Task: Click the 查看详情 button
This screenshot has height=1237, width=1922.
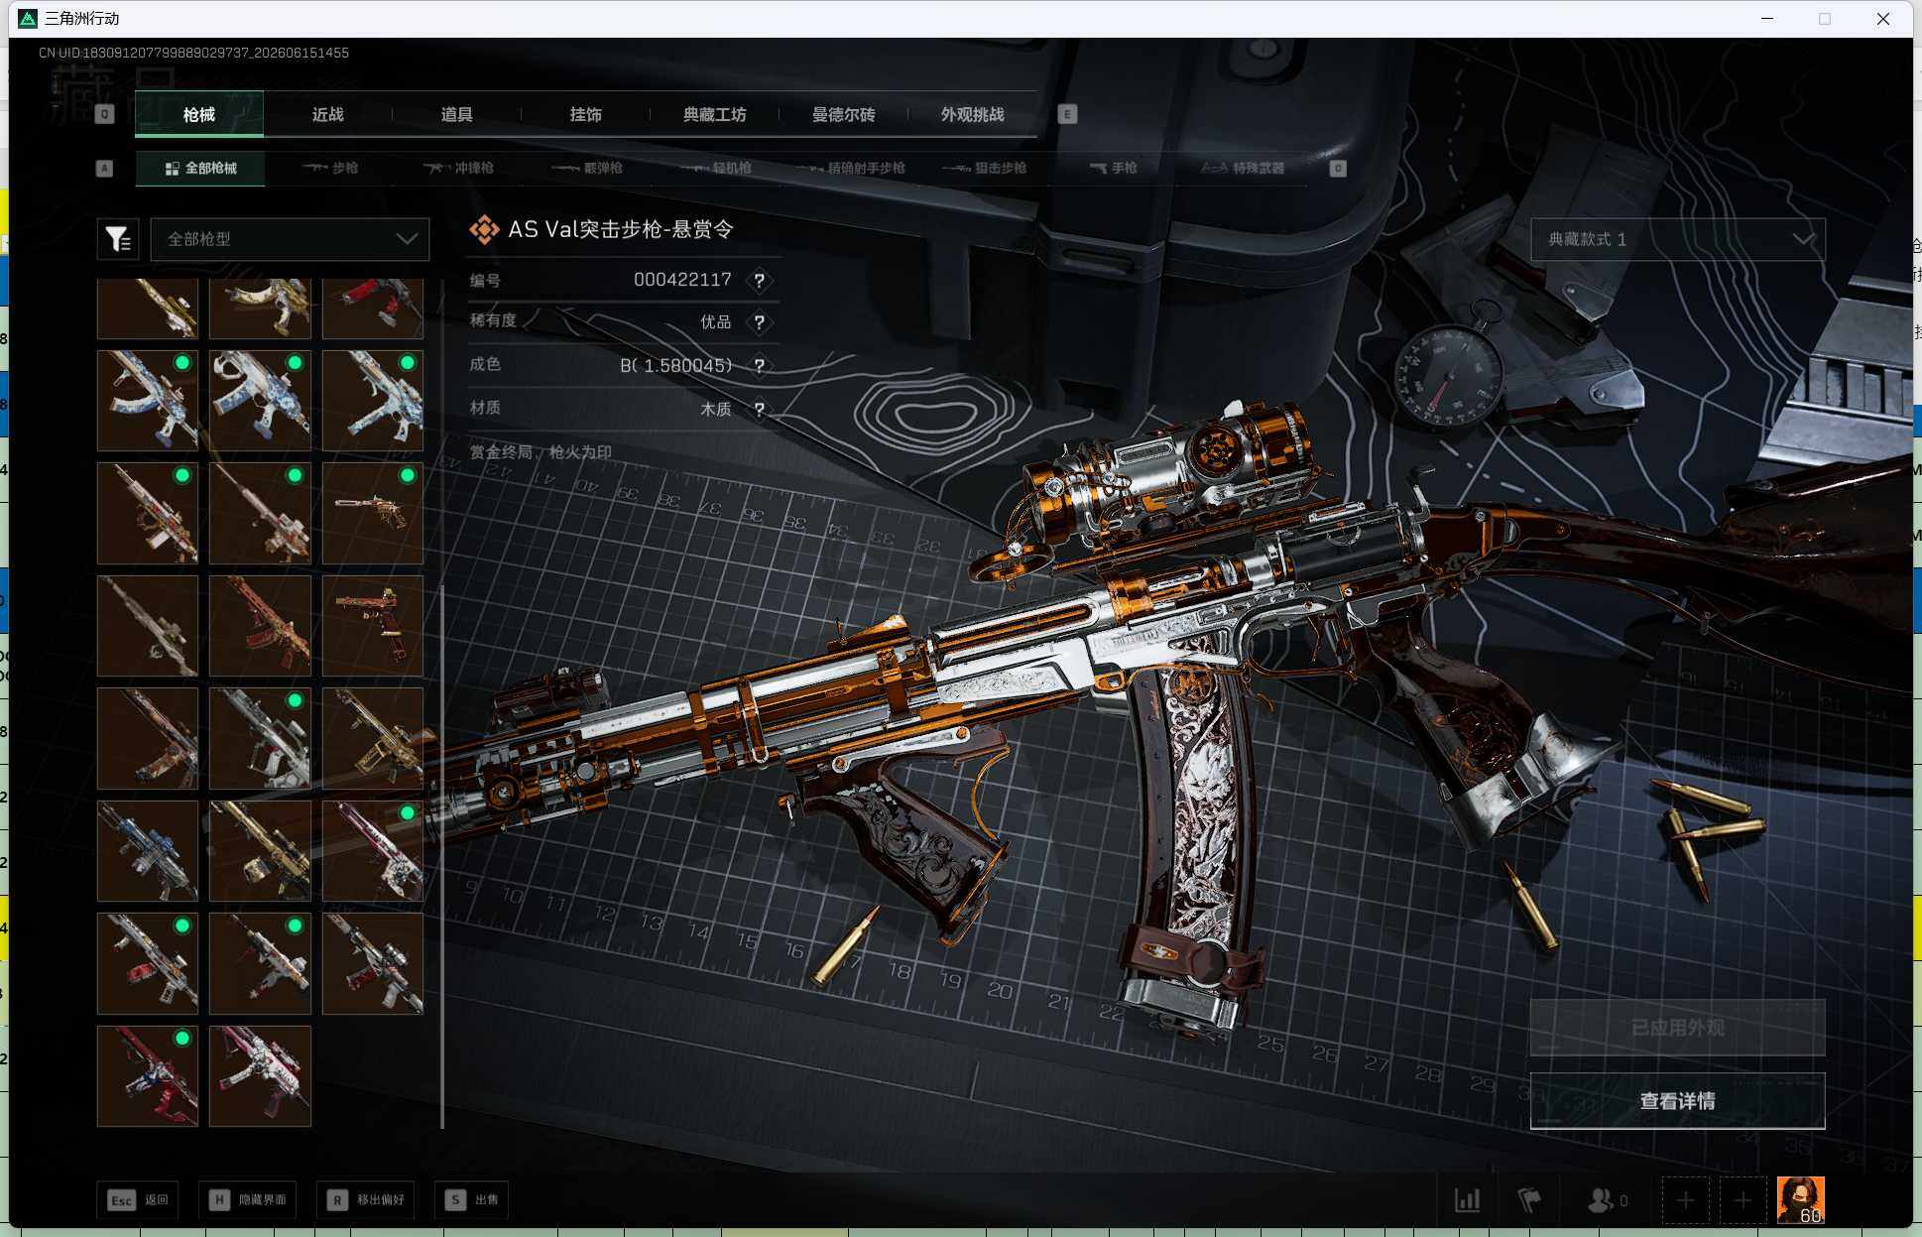Action: [x=1678, y=1101]
